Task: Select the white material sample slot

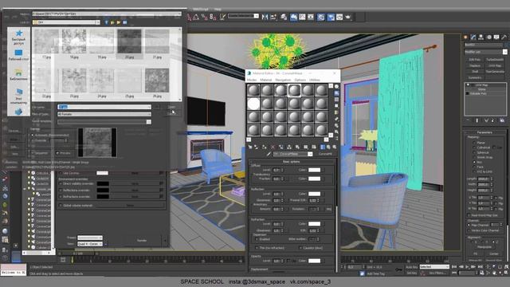Action: (x=253, y=104)
